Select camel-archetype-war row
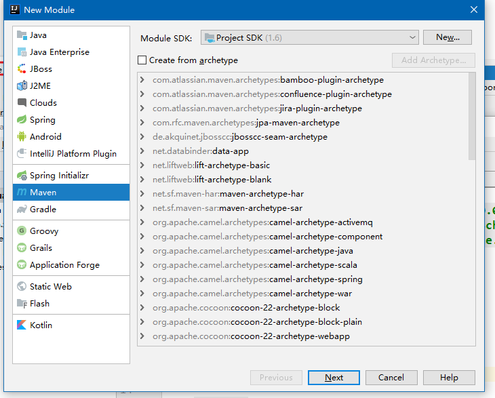Viewport: 495px width, 398px height. tap(303, 293)
